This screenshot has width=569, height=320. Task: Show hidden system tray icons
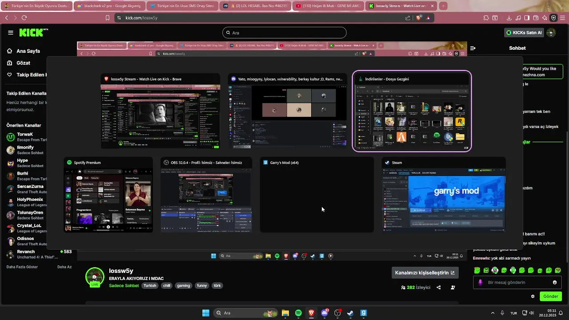[x=493, y=313]
